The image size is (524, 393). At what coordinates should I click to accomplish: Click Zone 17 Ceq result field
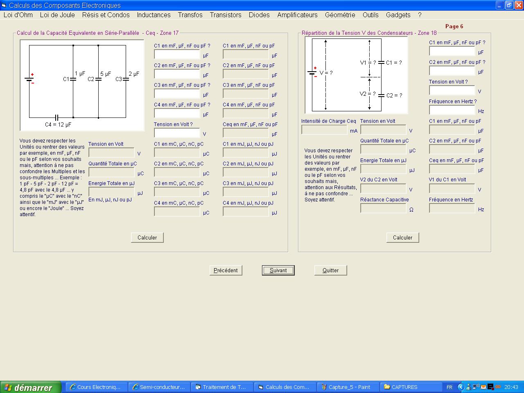246,133
